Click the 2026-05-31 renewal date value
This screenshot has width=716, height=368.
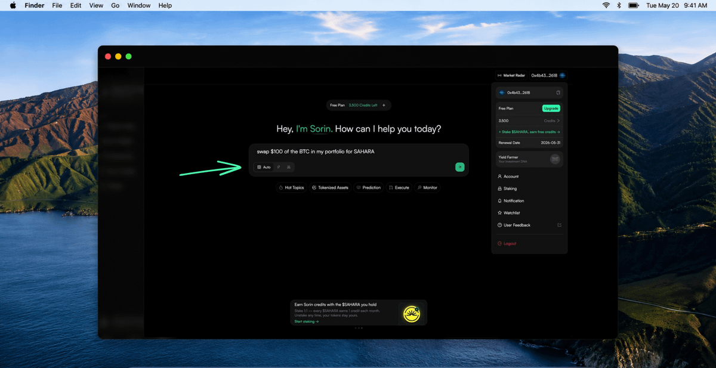(x=551, y=143)
